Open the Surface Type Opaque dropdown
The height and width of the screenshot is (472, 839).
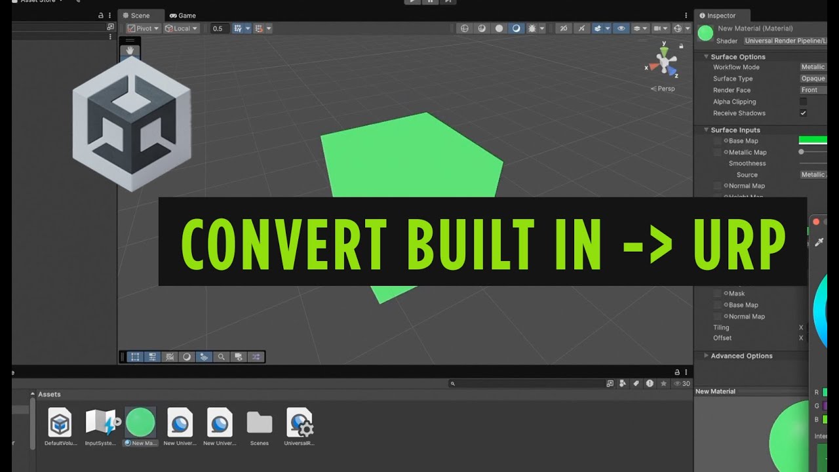(x=813, y=79)
